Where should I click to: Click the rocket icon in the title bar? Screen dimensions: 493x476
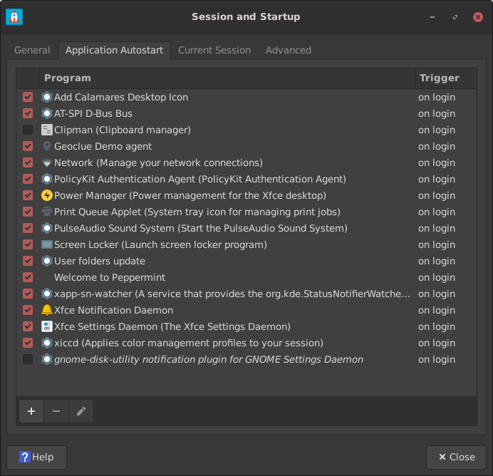(x=14, y=17)
